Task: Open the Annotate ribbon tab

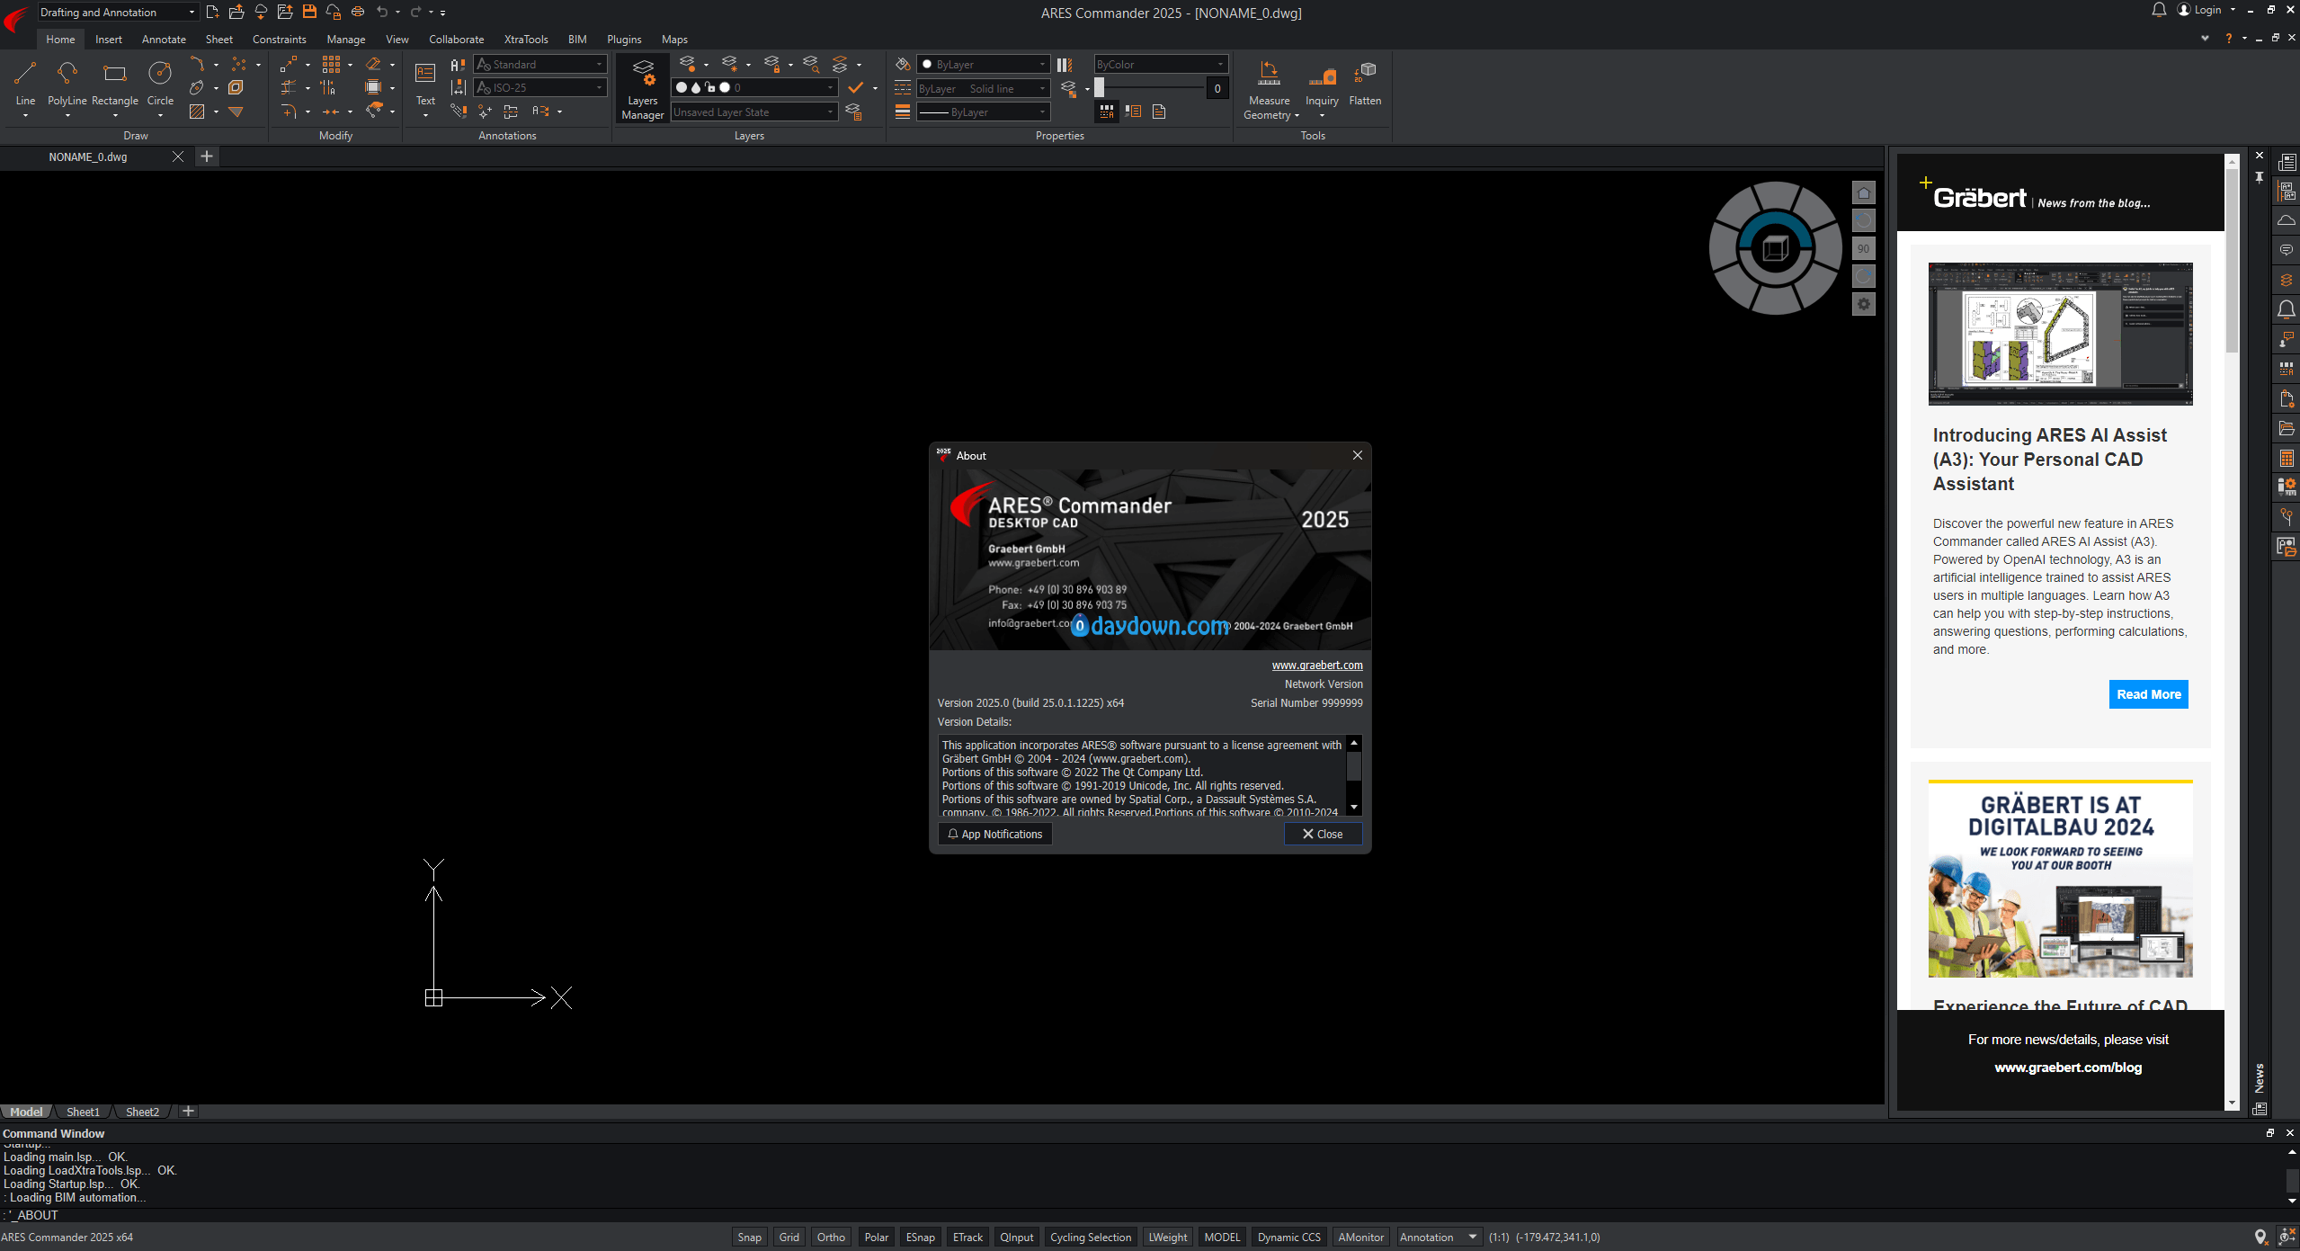Action: 164,39
